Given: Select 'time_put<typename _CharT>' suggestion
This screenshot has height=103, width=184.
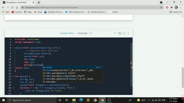Looking at the screenshot, I should coord(73,73).
